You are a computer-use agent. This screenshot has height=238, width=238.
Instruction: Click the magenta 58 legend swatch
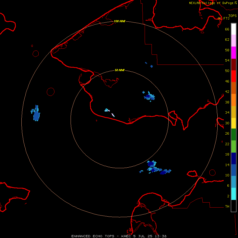tap(234, 53)
